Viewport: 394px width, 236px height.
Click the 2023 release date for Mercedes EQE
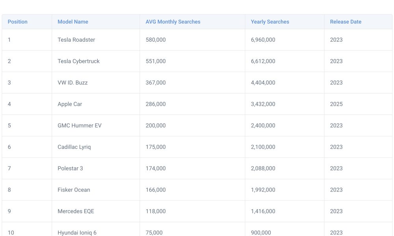[336, 212]
